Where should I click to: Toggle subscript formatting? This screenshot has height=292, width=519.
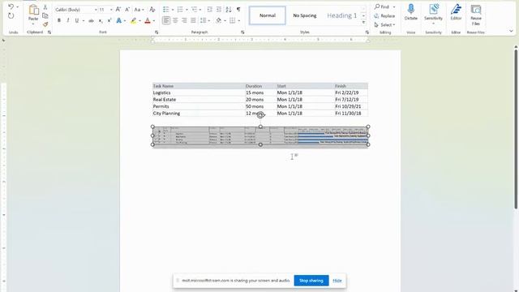(x=101, y=20)
